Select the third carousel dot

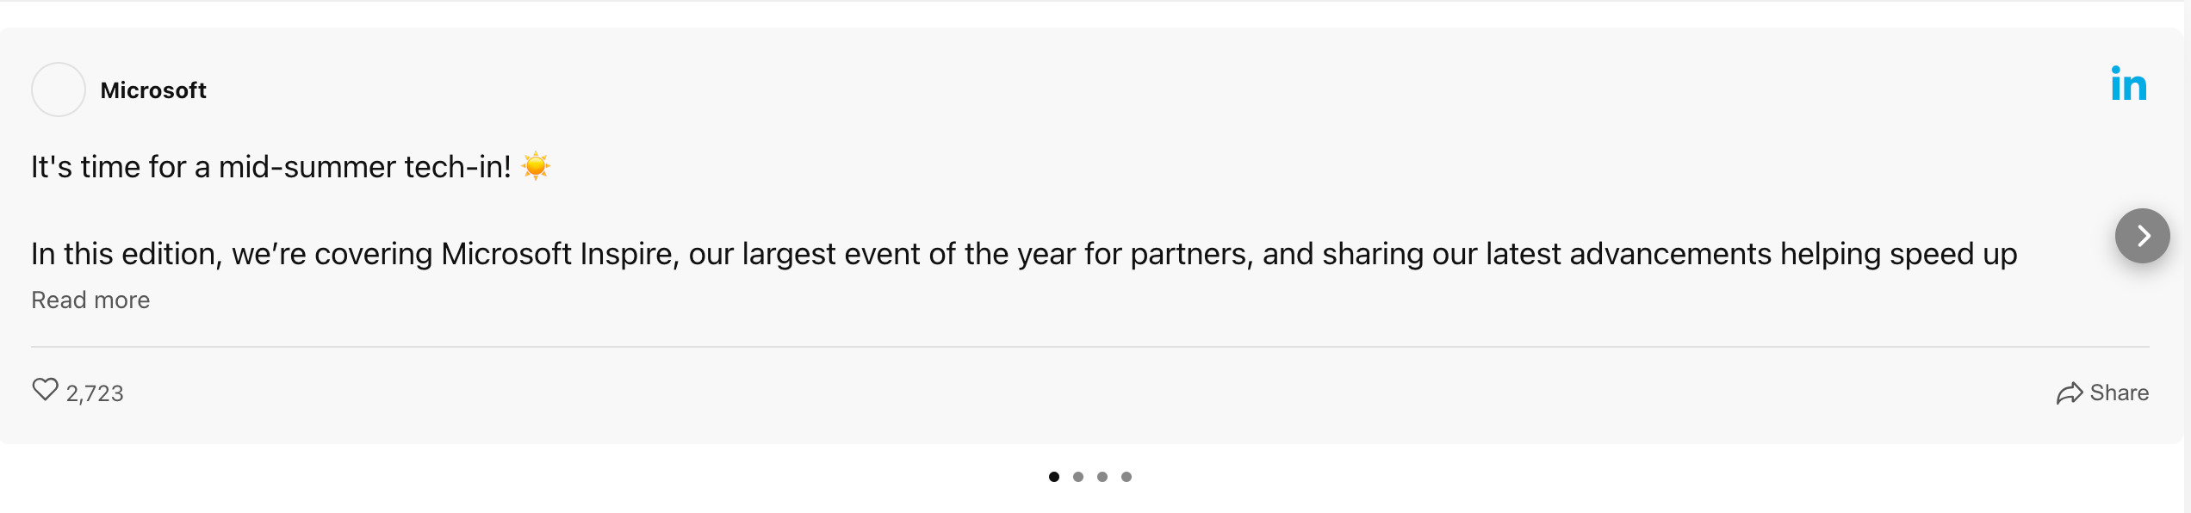pos(1102,476)
